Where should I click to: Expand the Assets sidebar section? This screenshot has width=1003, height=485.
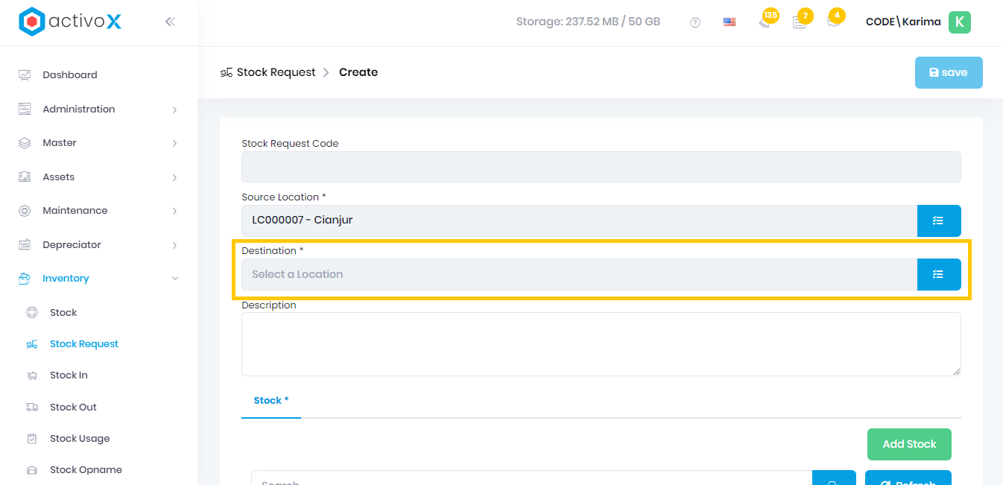[x=98, y=177]
